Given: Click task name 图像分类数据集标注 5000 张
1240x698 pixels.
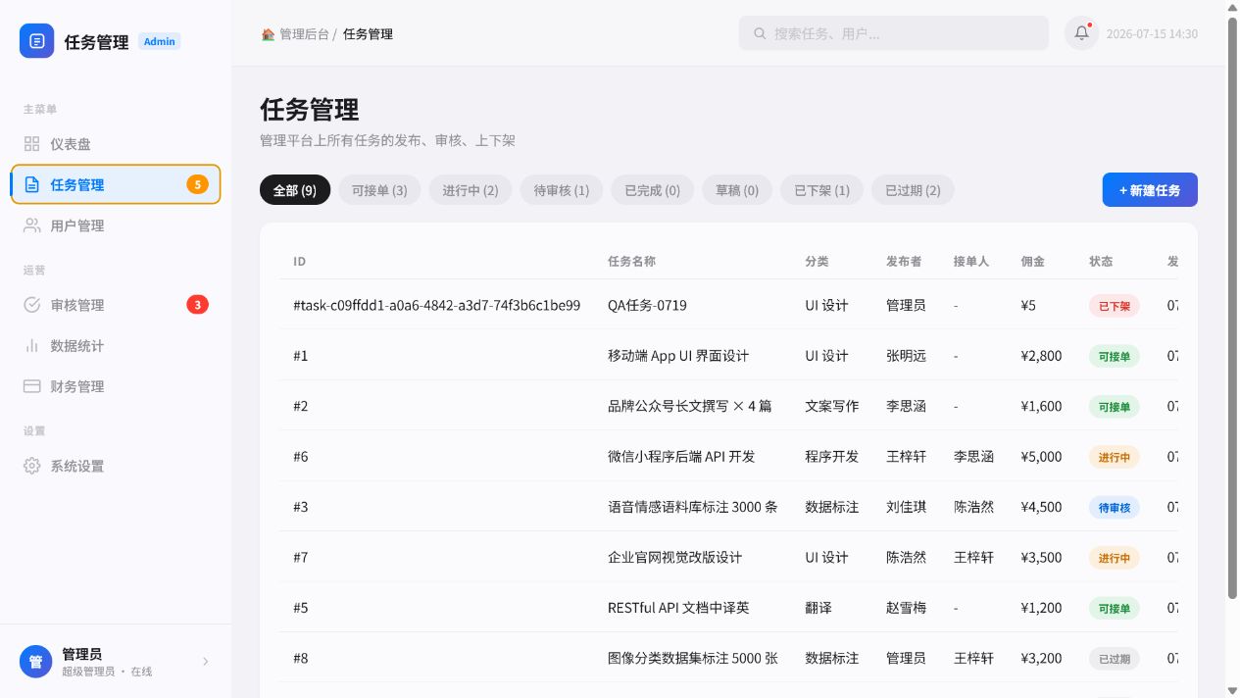Looking at the screenshot, I should [x=693, y=659].
